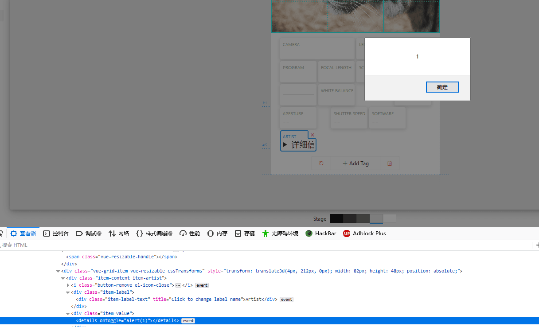
Task: Select the highlighted details ontoggle line
Action: (x=269, y=321)
